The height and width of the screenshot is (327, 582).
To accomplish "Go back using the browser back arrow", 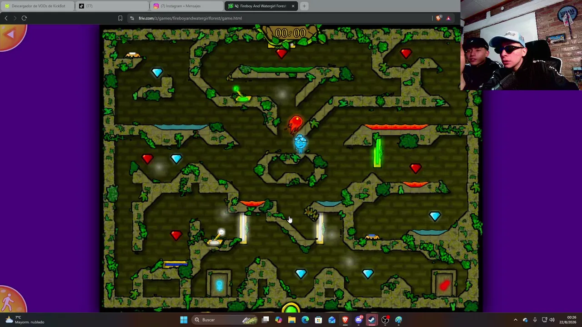I will tap(6, 18).
